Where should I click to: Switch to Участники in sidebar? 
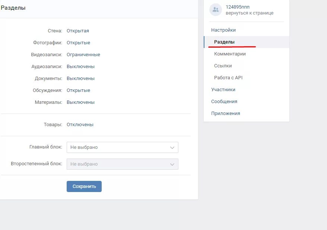(x=223, y=90)
